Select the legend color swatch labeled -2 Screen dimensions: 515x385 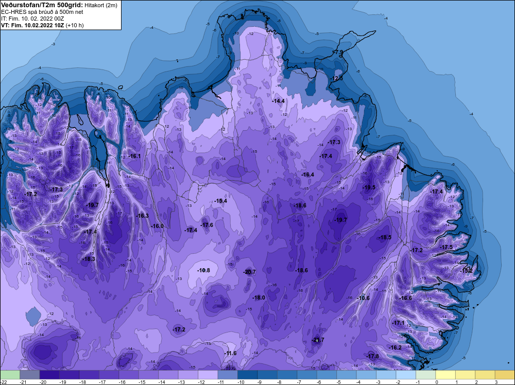pos(406,375)
